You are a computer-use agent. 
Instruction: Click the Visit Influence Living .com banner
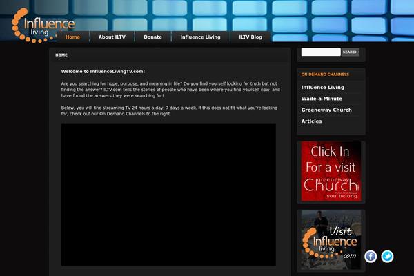pos(331,240)
